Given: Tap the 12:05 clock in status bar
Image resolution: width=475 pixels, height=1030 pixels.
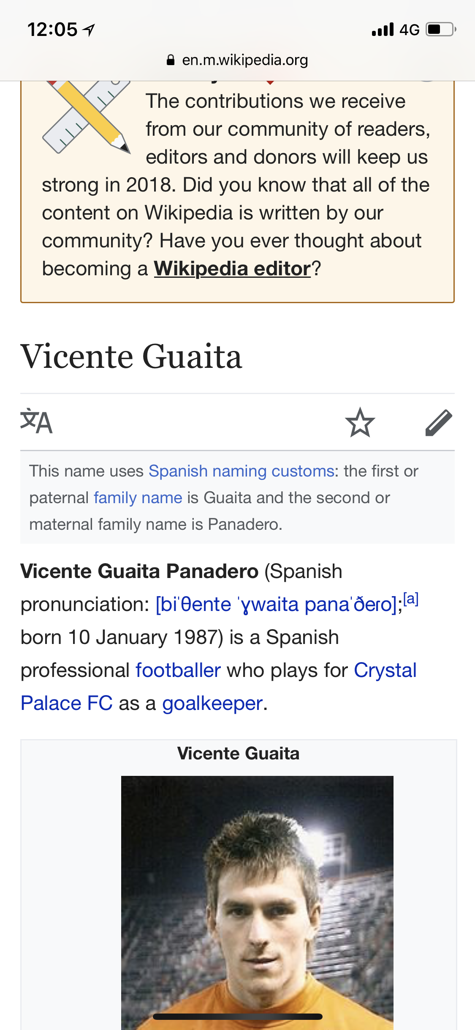Looking at the screenshot, I should coord(52,30).
